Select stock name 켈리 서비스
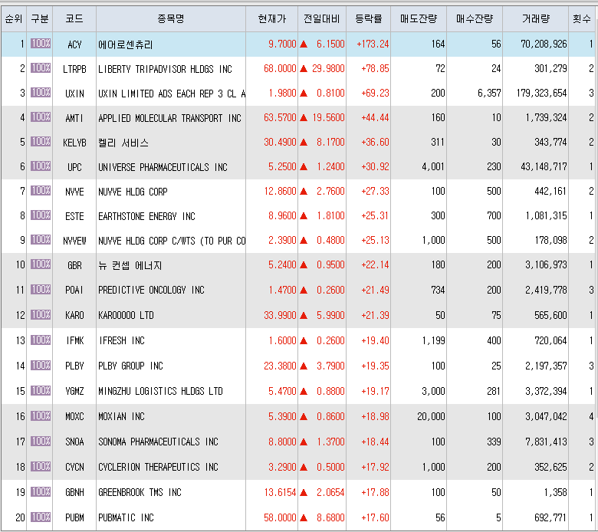This screenshot has width=598, height=532. coord(123,143)
